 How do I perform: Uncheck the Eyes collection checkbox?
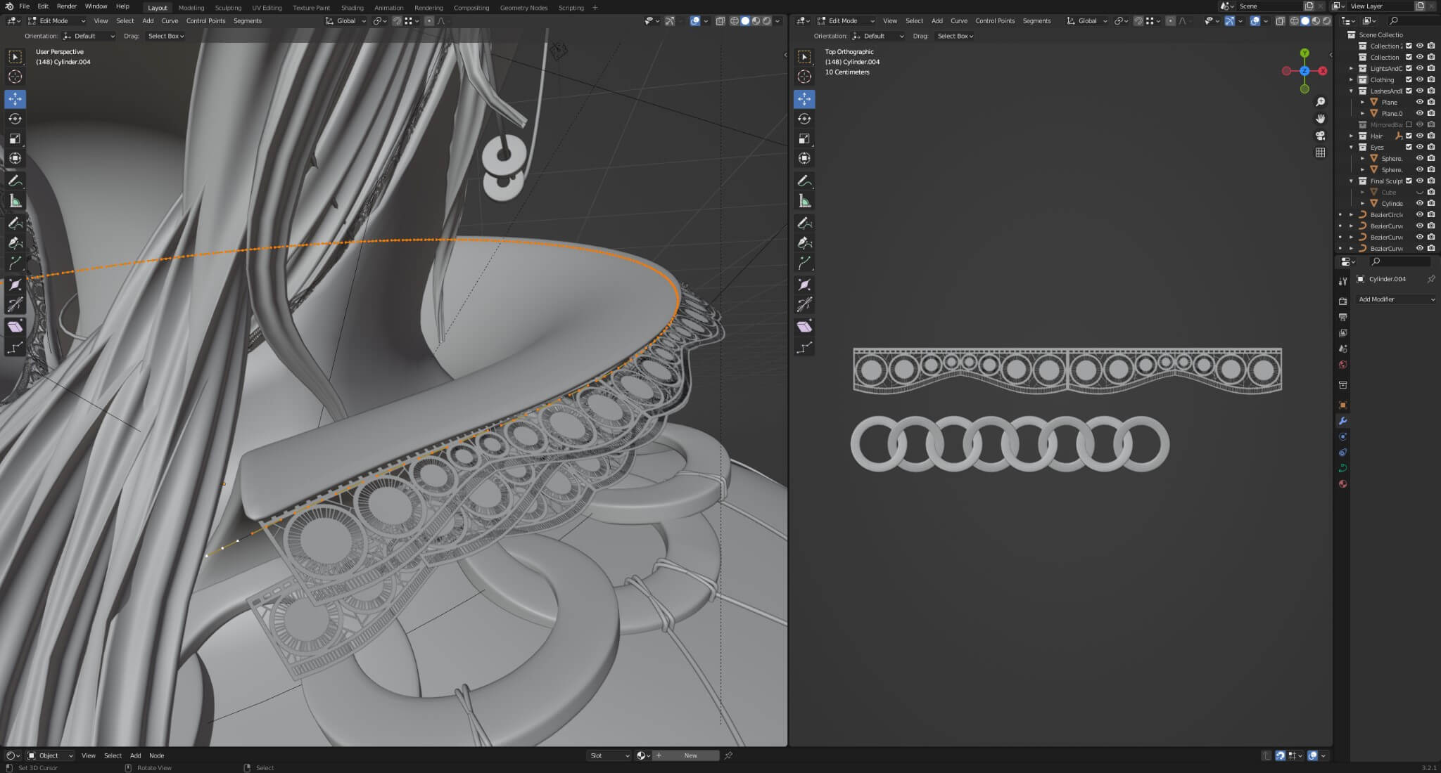tap(1409, 147)
